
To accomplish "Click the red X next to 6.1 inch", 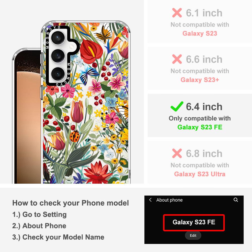I will point(177,13).
